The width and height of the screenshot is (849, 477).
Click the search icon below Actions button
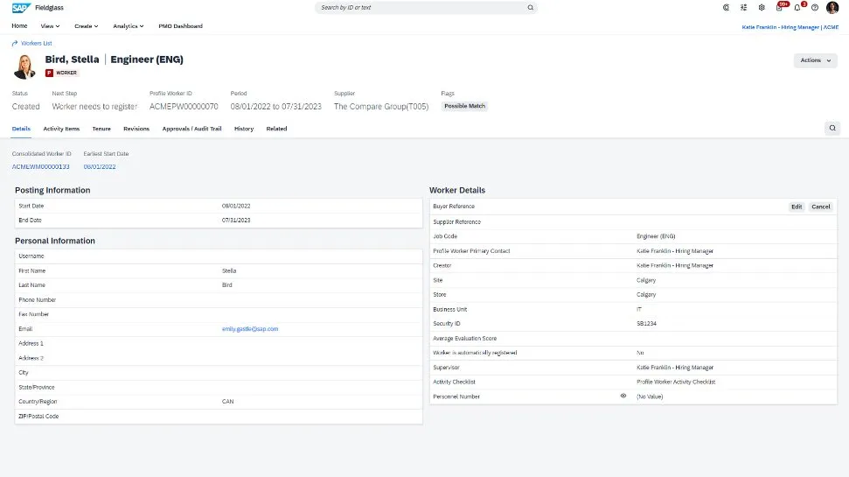click(x=832, y=128)
